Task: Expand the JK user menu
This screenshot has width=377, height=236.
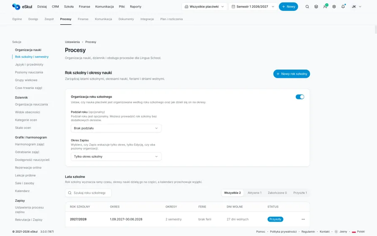Action: click(x=356, y=7)
